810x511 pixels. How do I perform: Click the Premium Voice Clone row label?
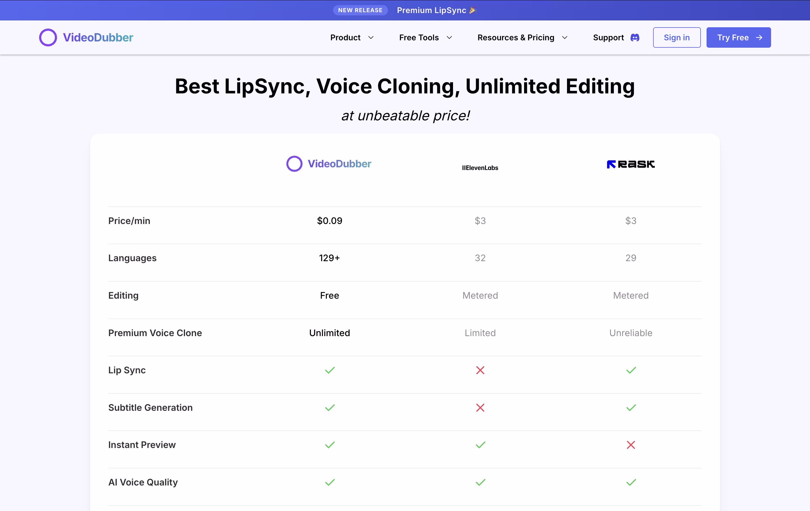pyautogui.click(x=155, y=333)
